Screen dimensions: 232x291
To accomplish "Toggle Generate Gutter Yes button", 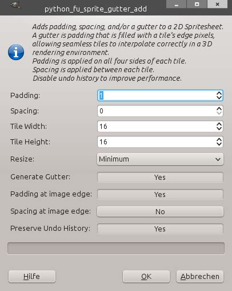I will [160, 177].
